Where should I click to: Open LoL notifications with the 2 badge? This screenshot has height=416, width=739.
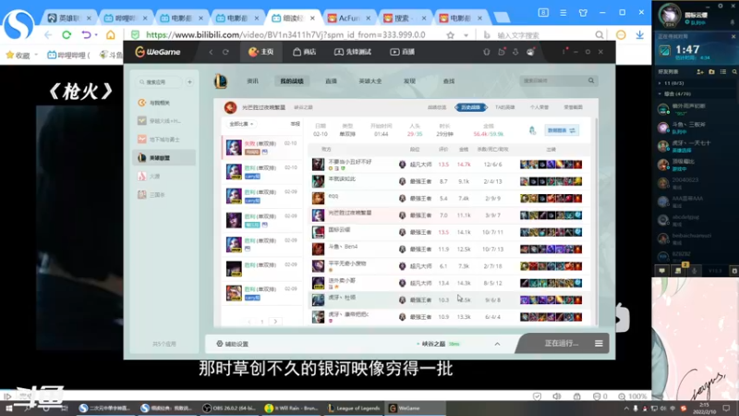679,270
